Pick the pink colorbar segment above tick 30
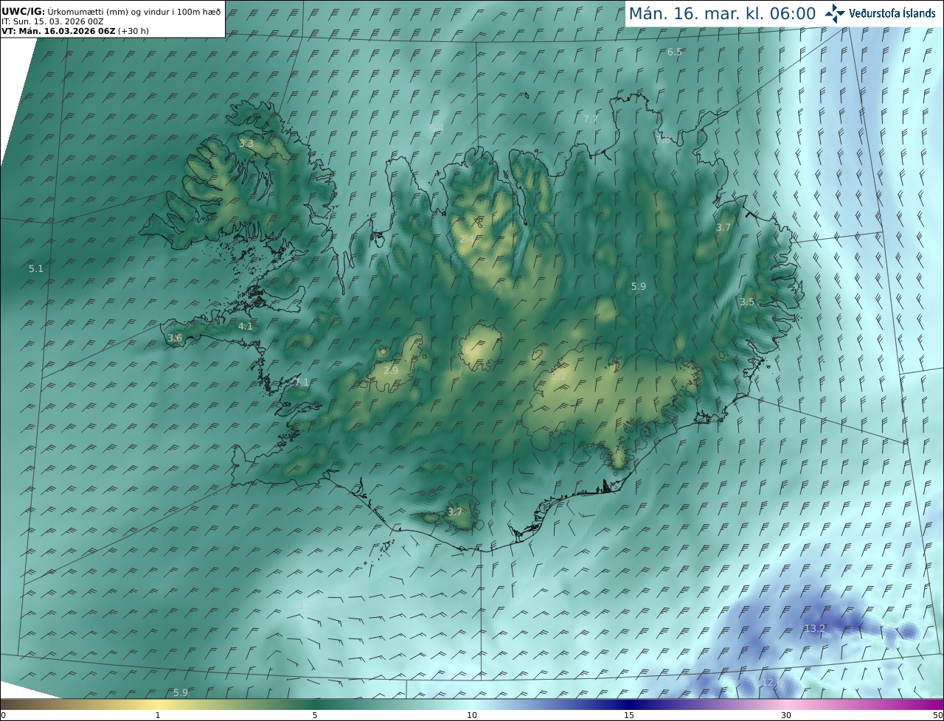The image size is (944, 721). tap(786, 705)
